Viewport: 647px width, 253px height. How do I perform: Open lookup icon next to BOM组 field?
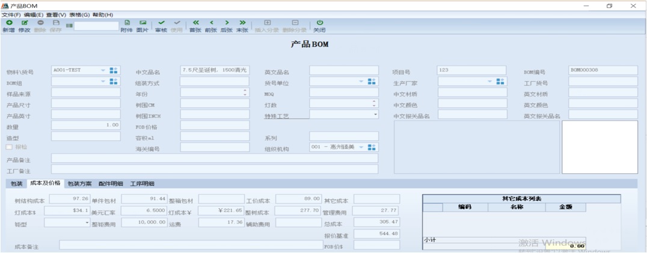point(114,82)
